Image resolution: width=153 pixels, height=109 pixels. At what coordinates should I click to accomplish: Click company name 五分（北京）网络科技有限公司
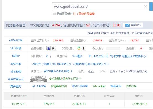[x=128, y=71]
